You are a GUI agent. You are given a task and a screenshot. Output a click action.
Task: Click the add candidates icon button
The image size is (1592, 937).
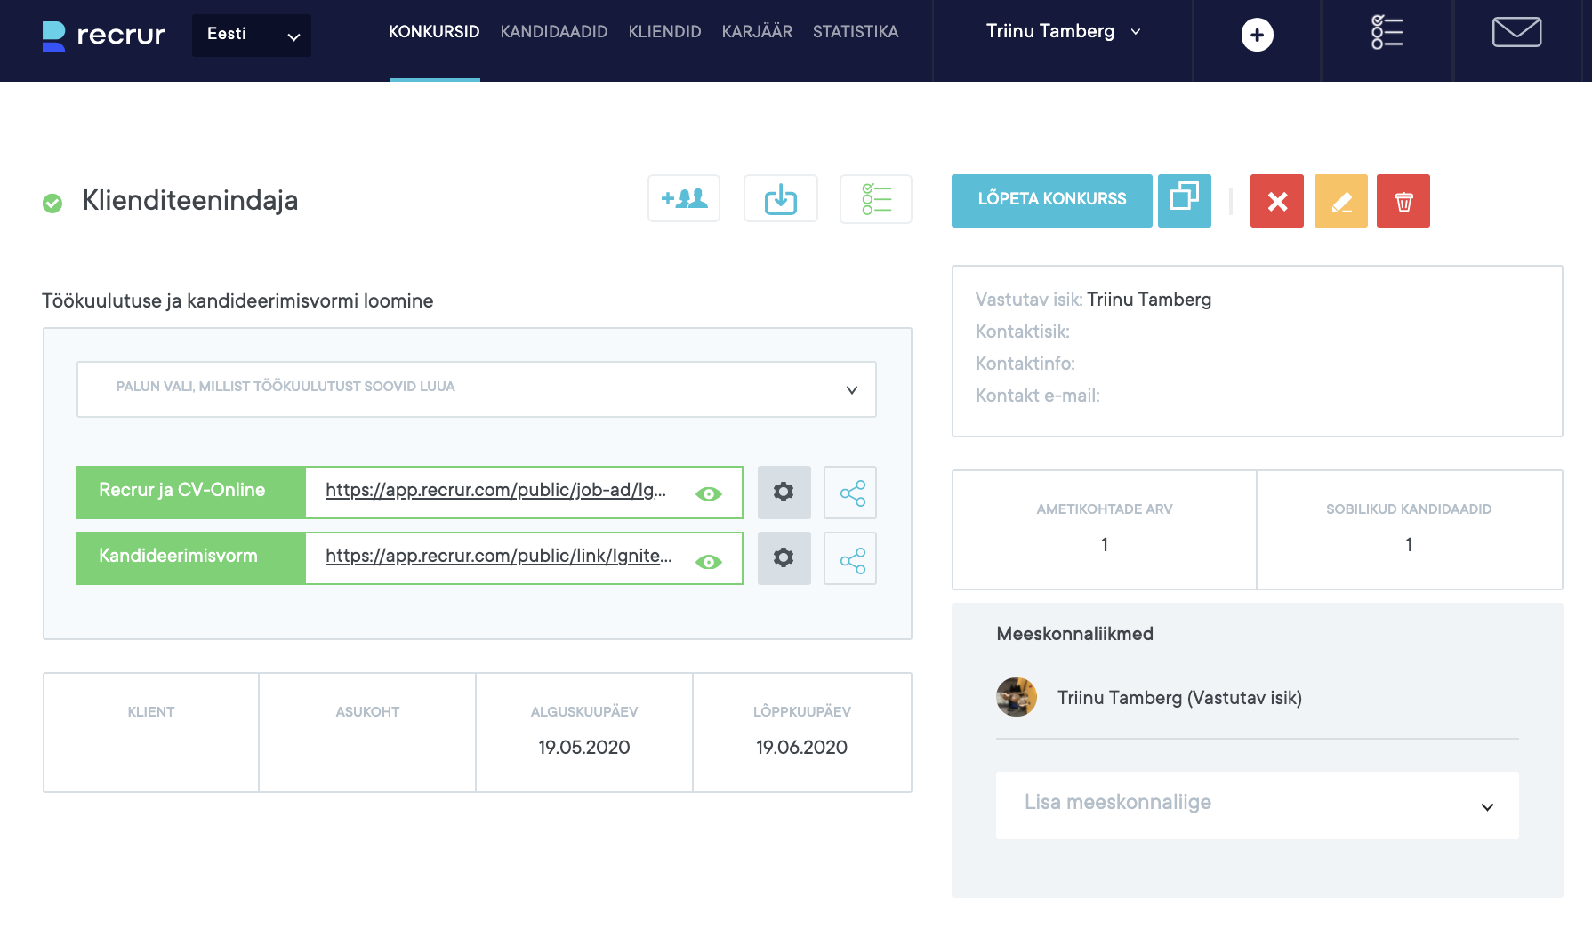(683, 199)
